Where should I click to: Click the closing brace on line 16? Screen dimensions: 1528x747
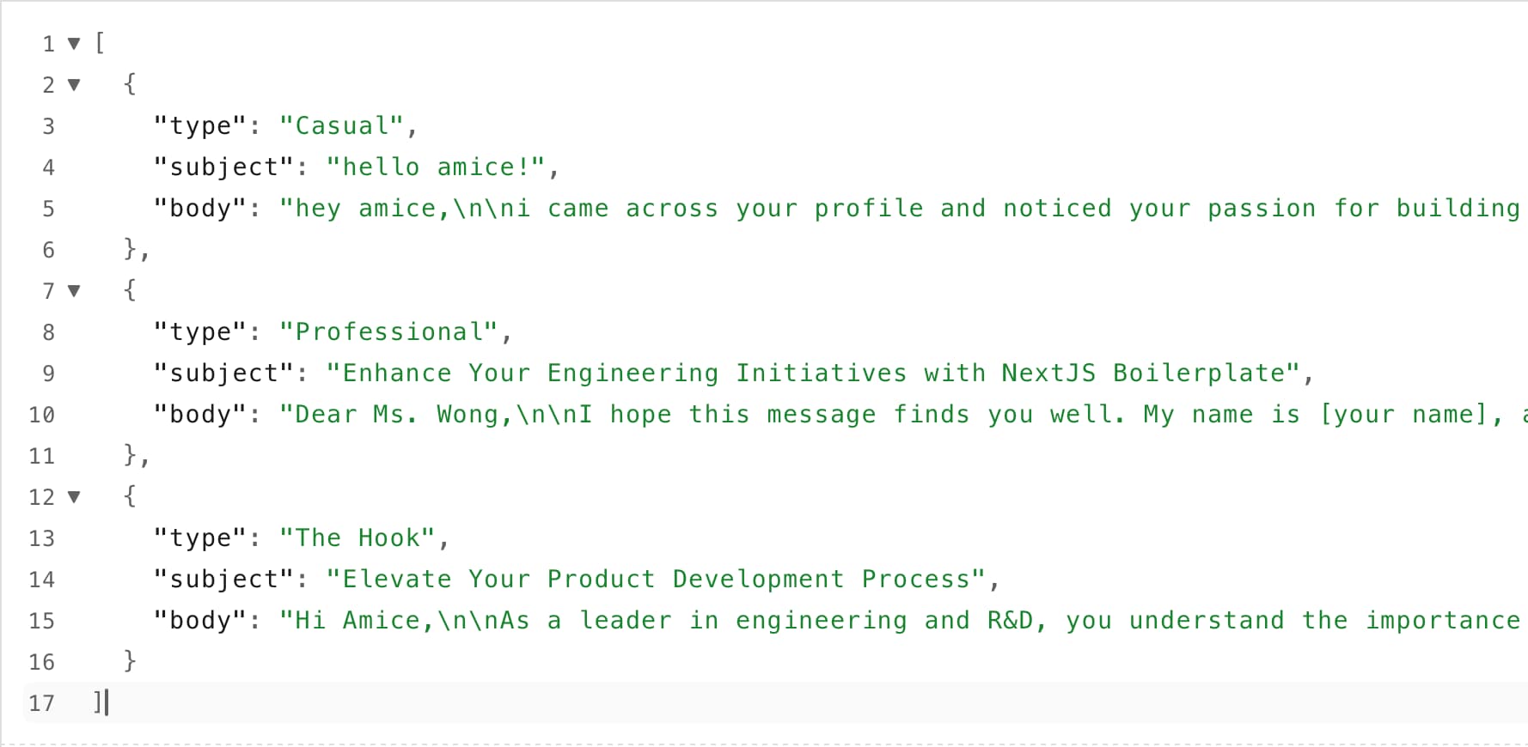click(x=130, y=661)
